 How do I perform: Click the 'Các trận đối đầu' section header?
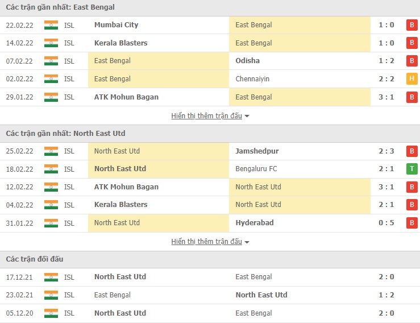point(35,259)
